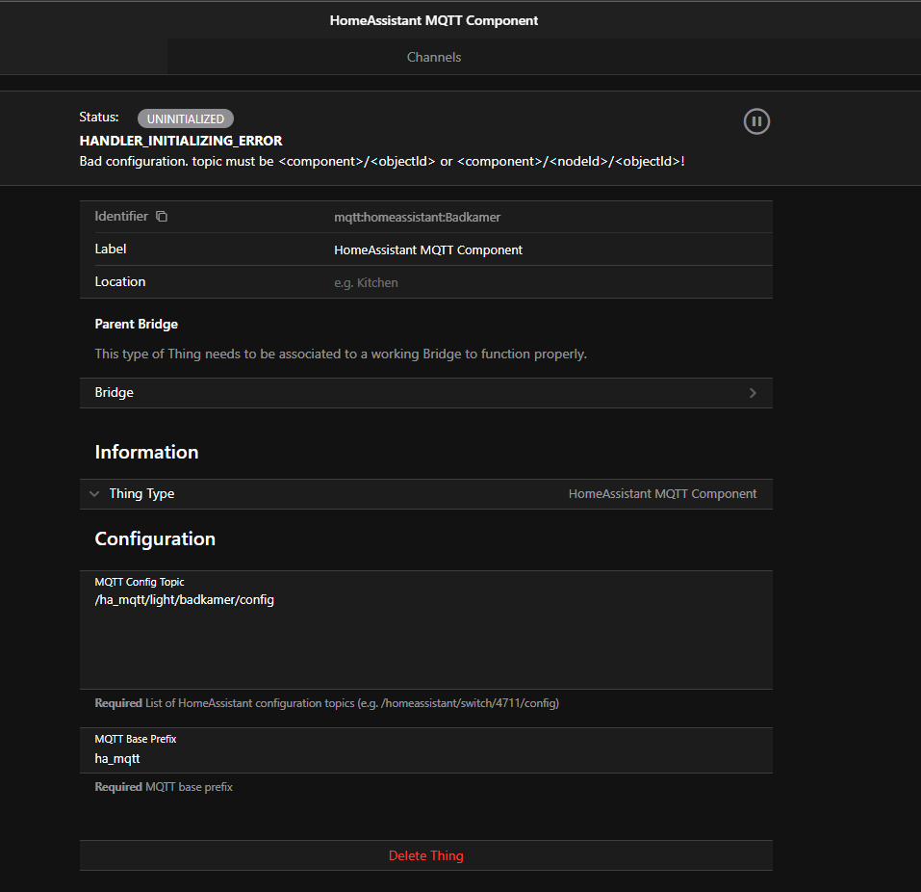
Task: Copy the identifier with the copy icon
Action: [x=162, y=217]
